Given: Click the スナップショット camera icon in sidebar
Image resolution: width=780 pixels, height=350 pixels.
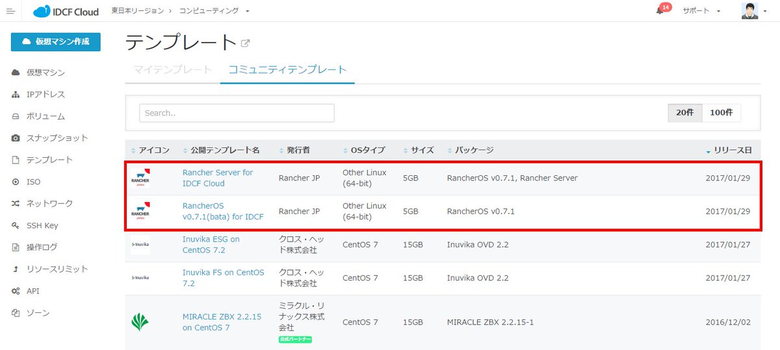Looking at the screenshot, I should click(x=16, y=138).
